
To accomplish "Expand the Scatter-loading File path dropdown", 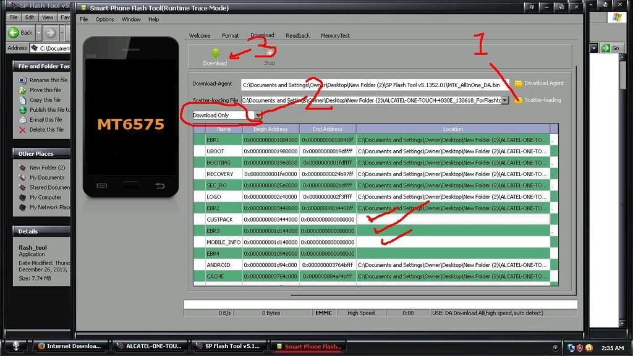I will click(505, 100).
